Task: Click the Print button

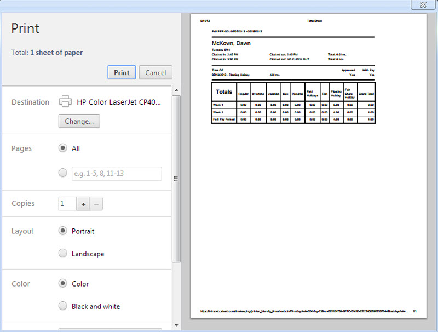Action: (122, 72)
